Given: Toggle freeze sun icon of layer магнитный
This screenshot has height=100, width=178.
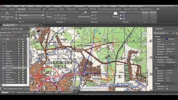Looking at the screenshot, I should point(23,80).
